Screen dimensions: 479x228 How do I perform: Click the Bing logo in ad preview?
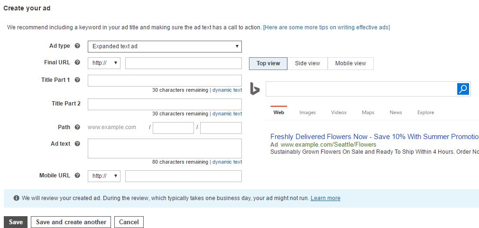tap(255, 89)
